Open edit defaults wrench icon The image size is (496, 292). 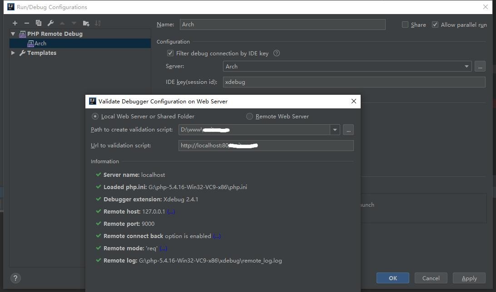coord(50,23)
